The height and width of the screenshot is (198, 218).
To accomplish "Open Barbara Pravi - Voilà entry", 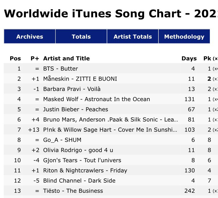I will point(72,89).
